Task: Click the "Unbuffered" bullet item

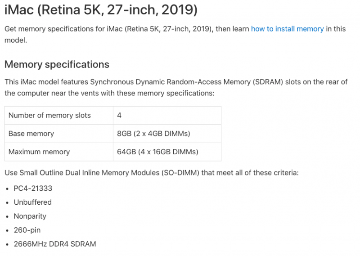Action: point(32,202)
